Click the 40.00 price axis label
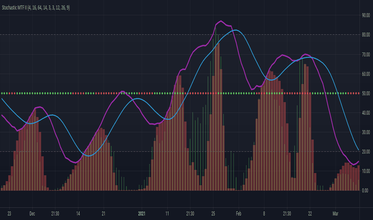 (366, 113)
